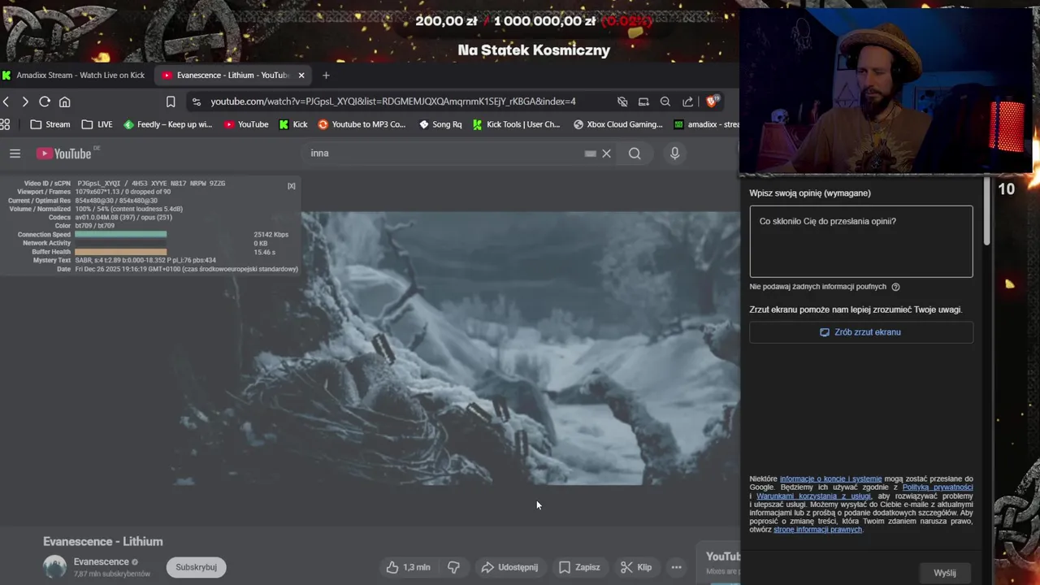Image resolution: width=1040 pixels, height=585 pixels.
Task: Close the stats for nerds overlay
Action: [x=292, y=186]
